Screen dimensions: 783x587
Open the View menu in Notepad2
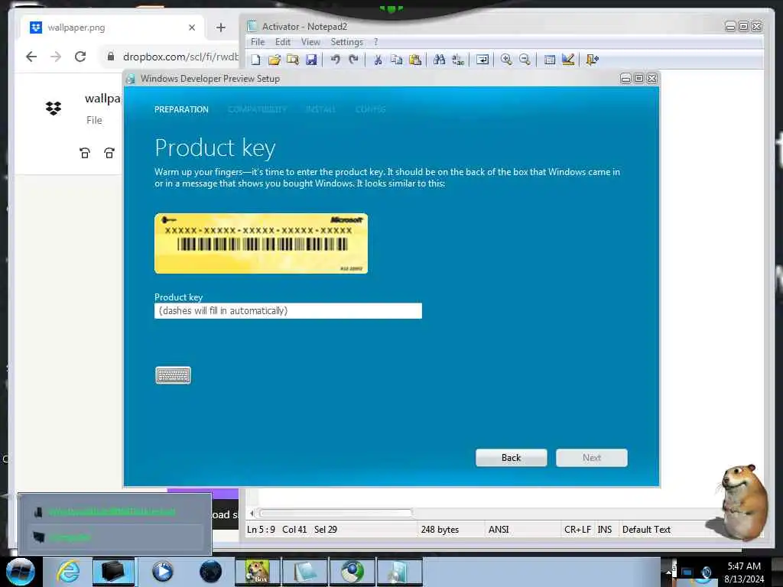click(310, 42)
